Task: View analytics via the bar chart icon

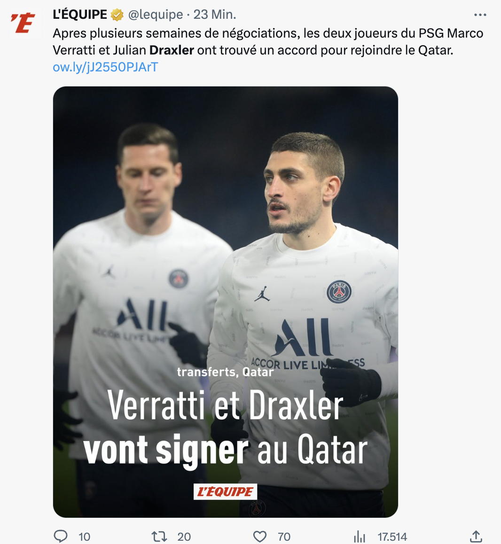Action: (360, 536)
